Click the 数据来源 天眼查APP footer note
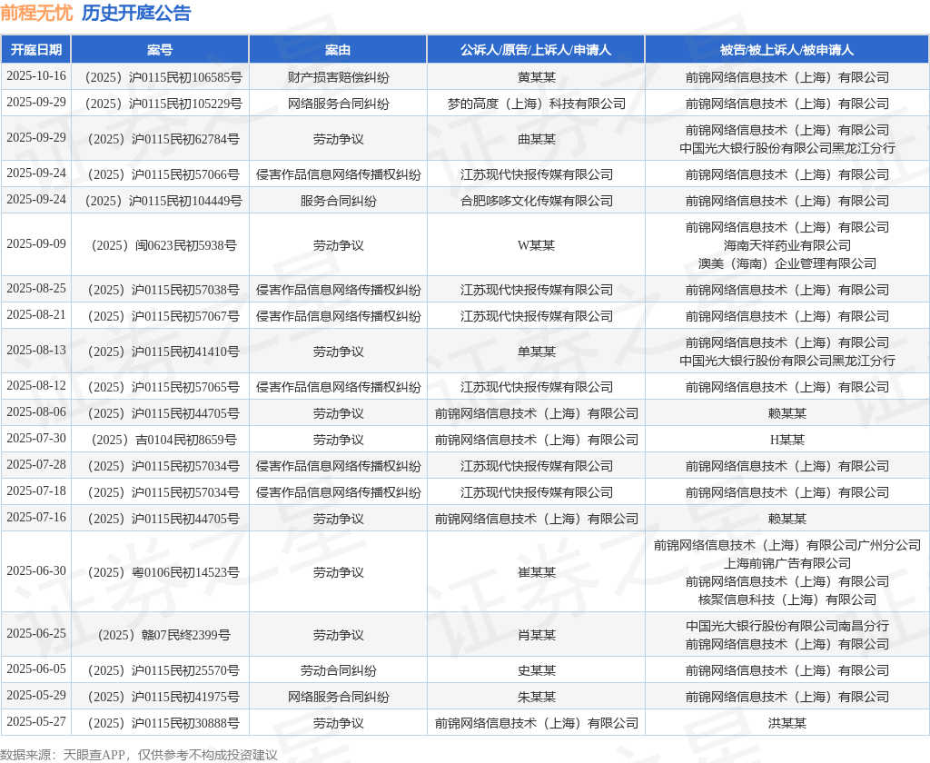 click(x=139, y=755)
